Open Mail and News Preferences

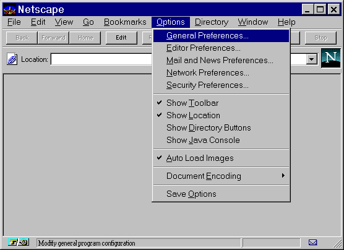coord(221,60)
